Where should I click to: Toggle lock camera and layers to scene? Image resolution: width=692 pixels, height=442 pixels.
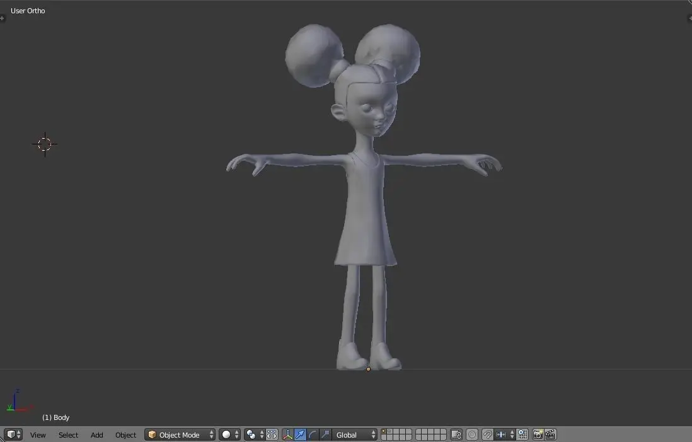click(456, 434)
